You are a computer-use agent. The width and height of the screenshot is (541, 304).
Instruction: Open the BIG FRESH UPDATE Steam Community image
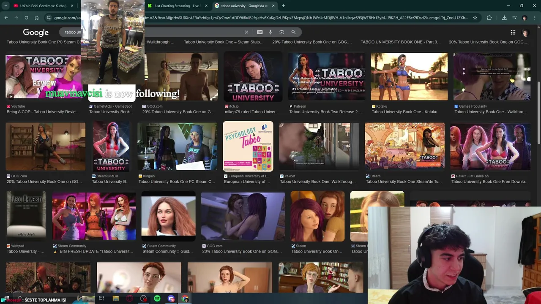click(94, 216)
